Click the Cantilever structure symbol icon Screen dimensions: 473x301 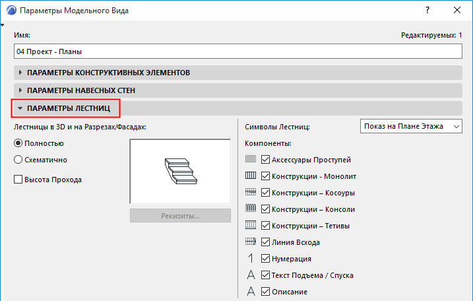point(250,209)
